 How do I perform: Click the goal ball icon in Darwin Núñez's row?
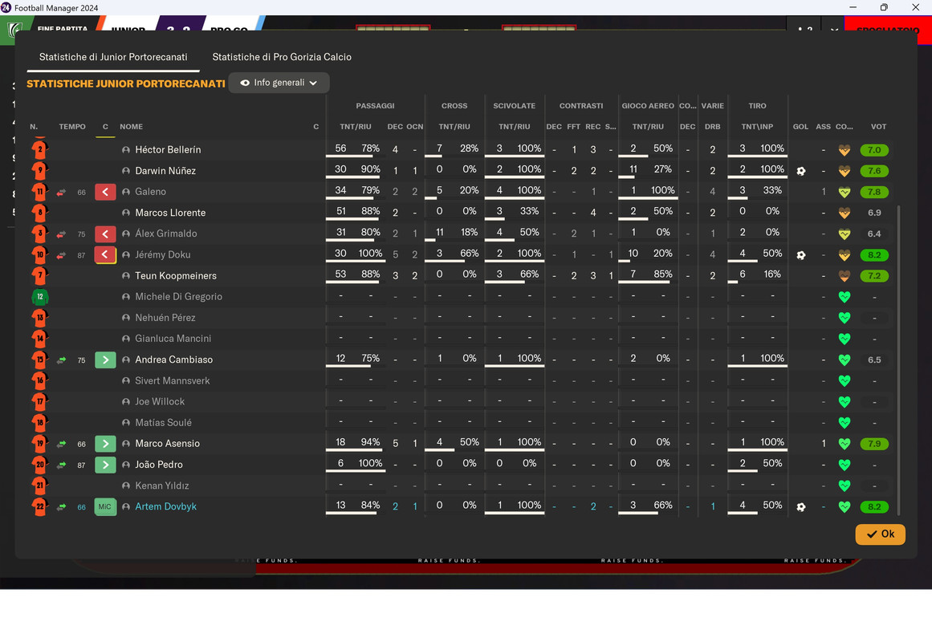click(800, 171)
